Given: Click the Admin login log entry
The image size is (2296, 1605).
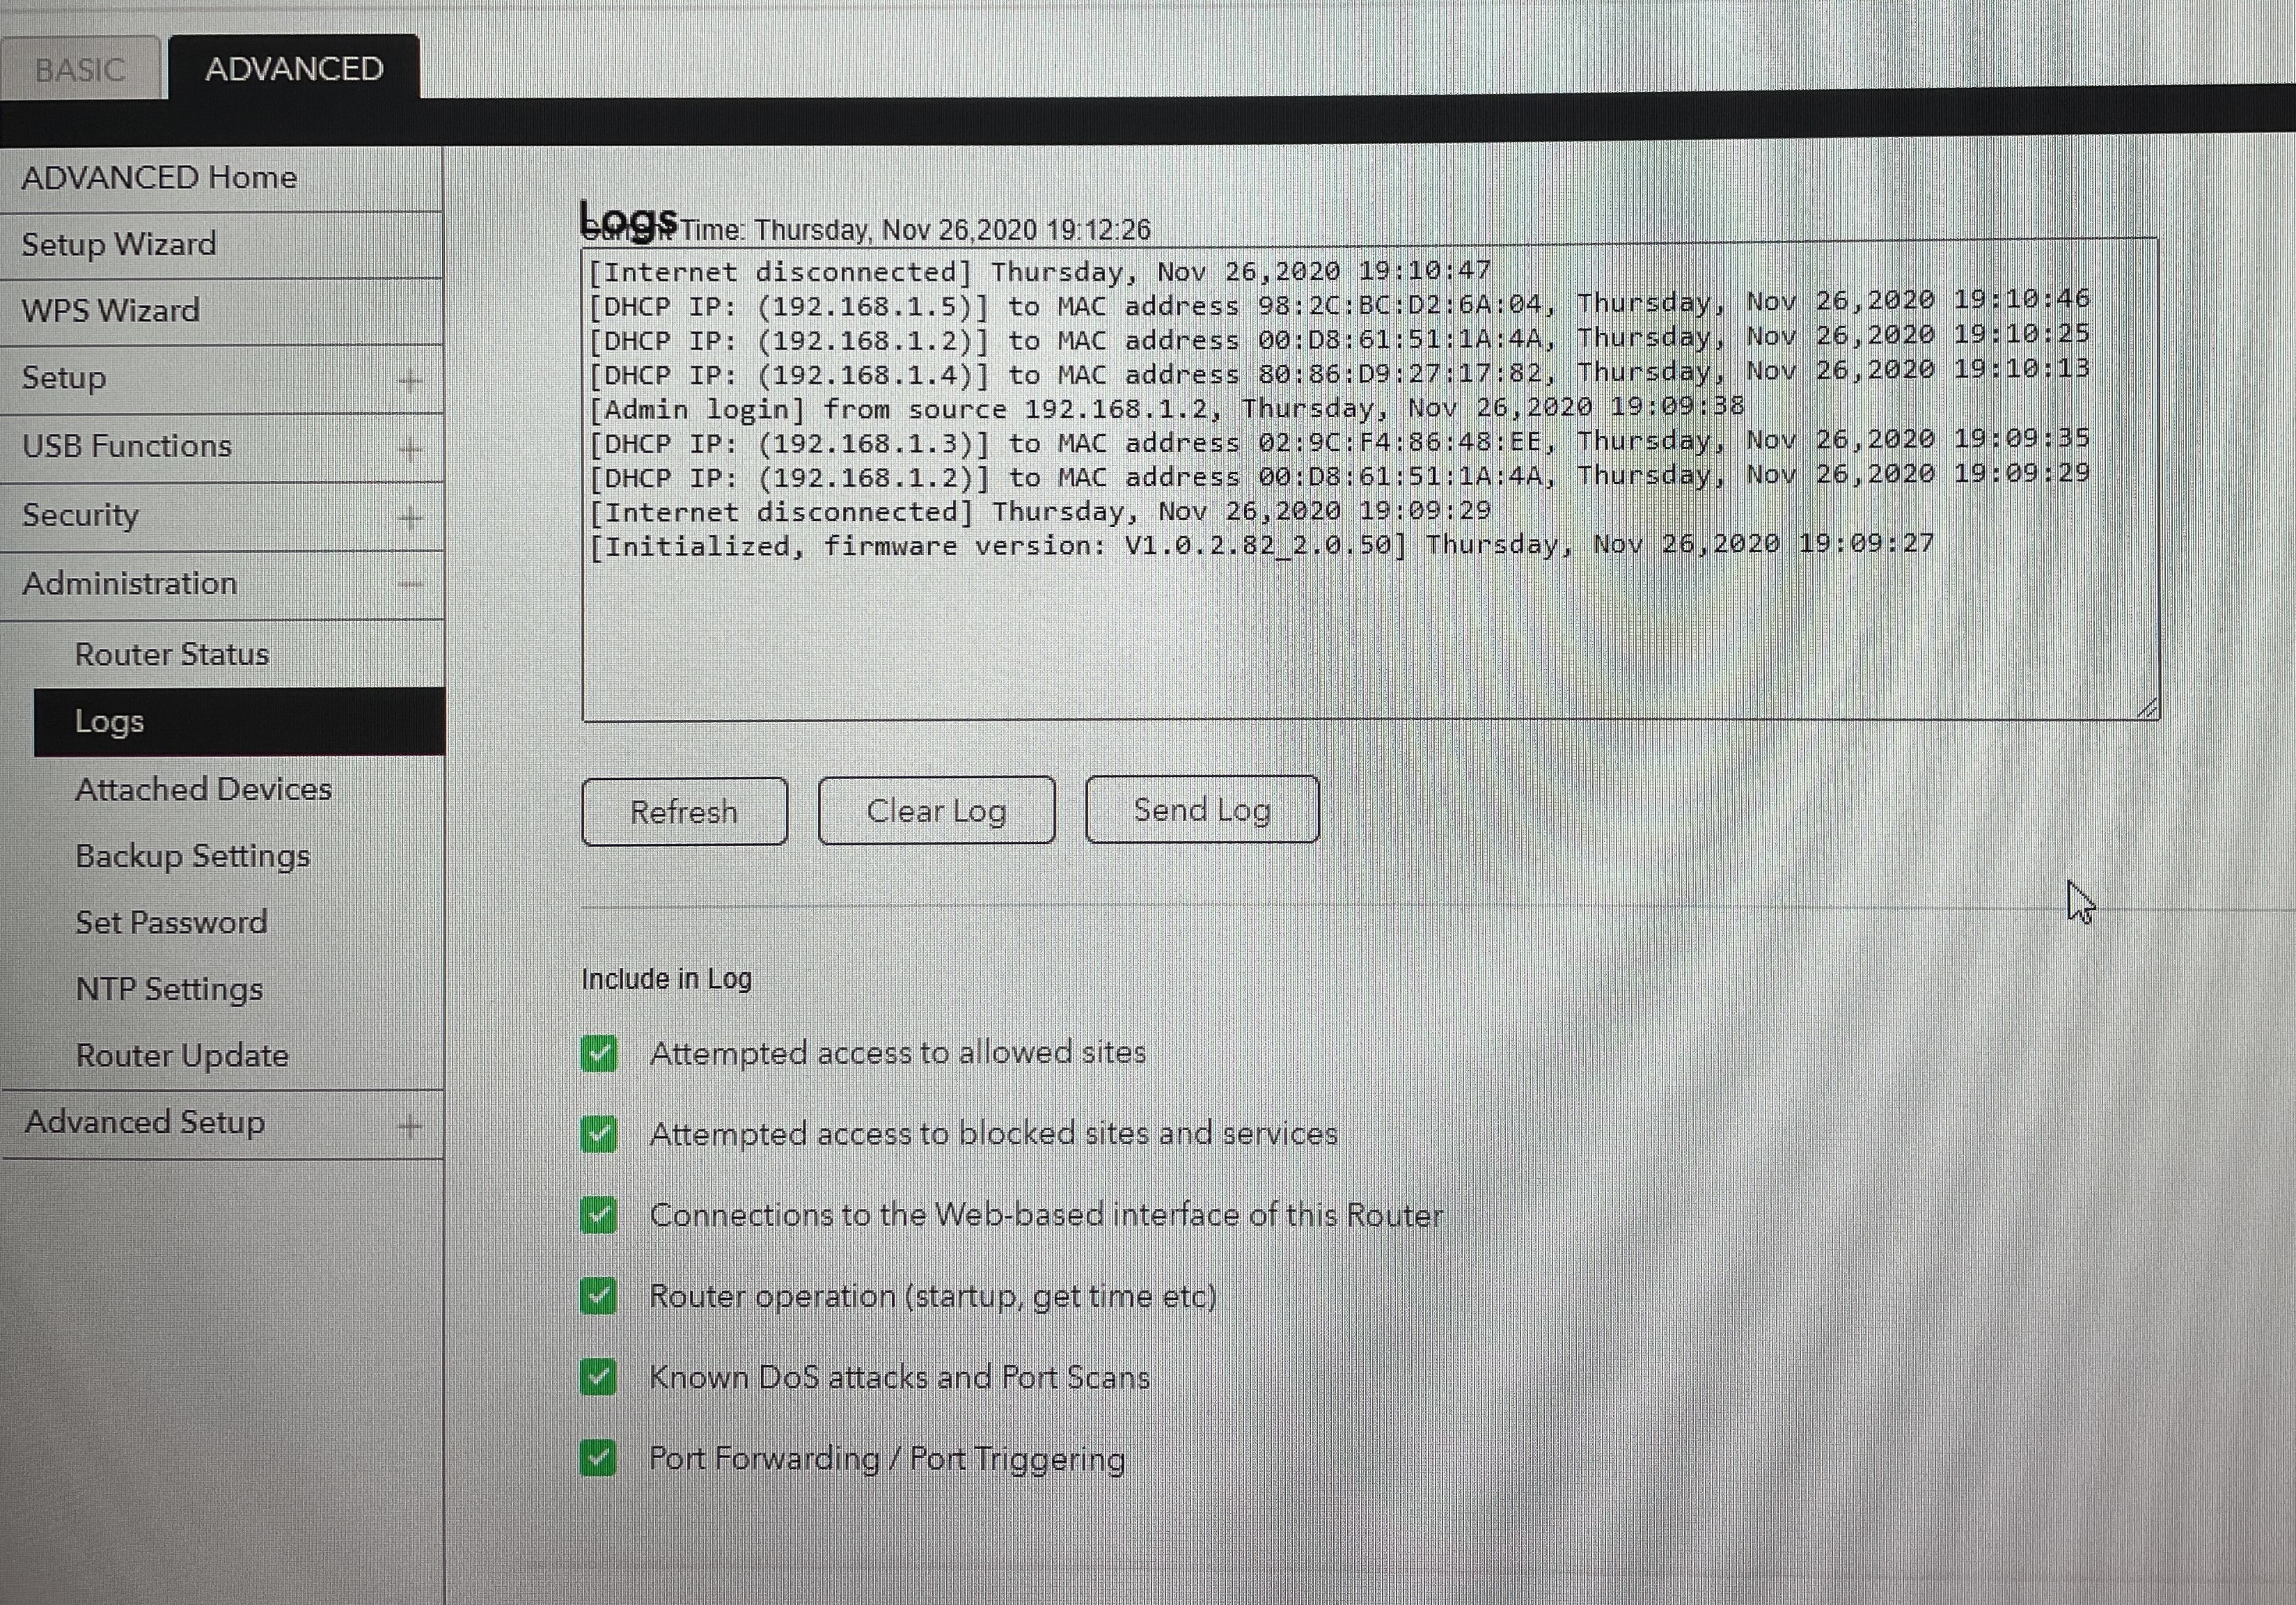Looking at the screenshot, I should [x=1166, y=408].
